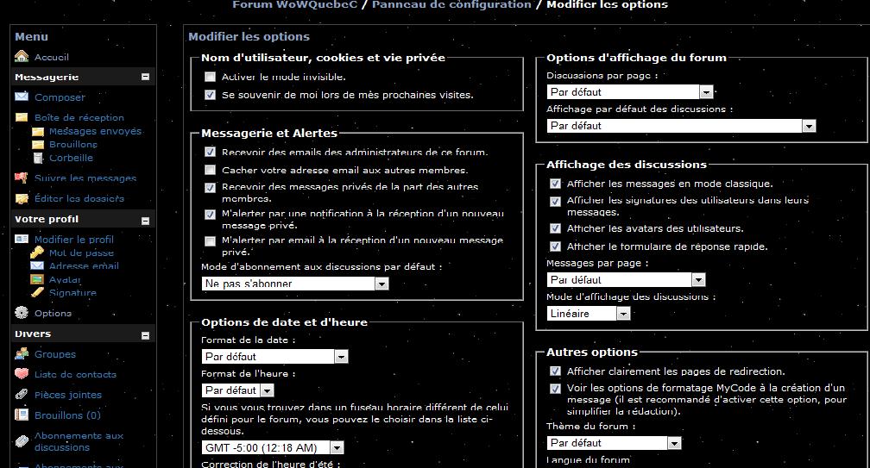The image size is (870, 468).
Task: Toggle 'Afficher les signatures des utilisateurs' checkbox
Action: [x=555, y=201]
